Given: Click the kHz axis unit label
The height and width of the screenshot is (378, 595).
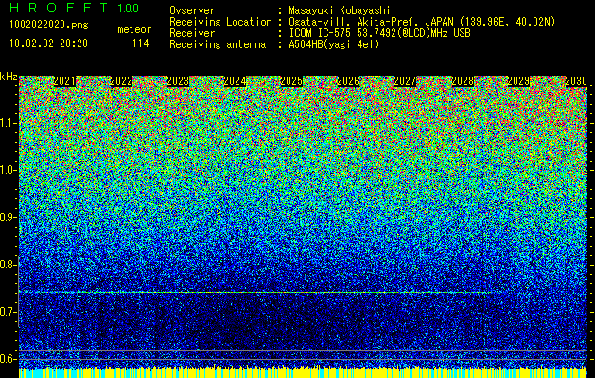Looking at the screenshot, I should tap(9, 77).
